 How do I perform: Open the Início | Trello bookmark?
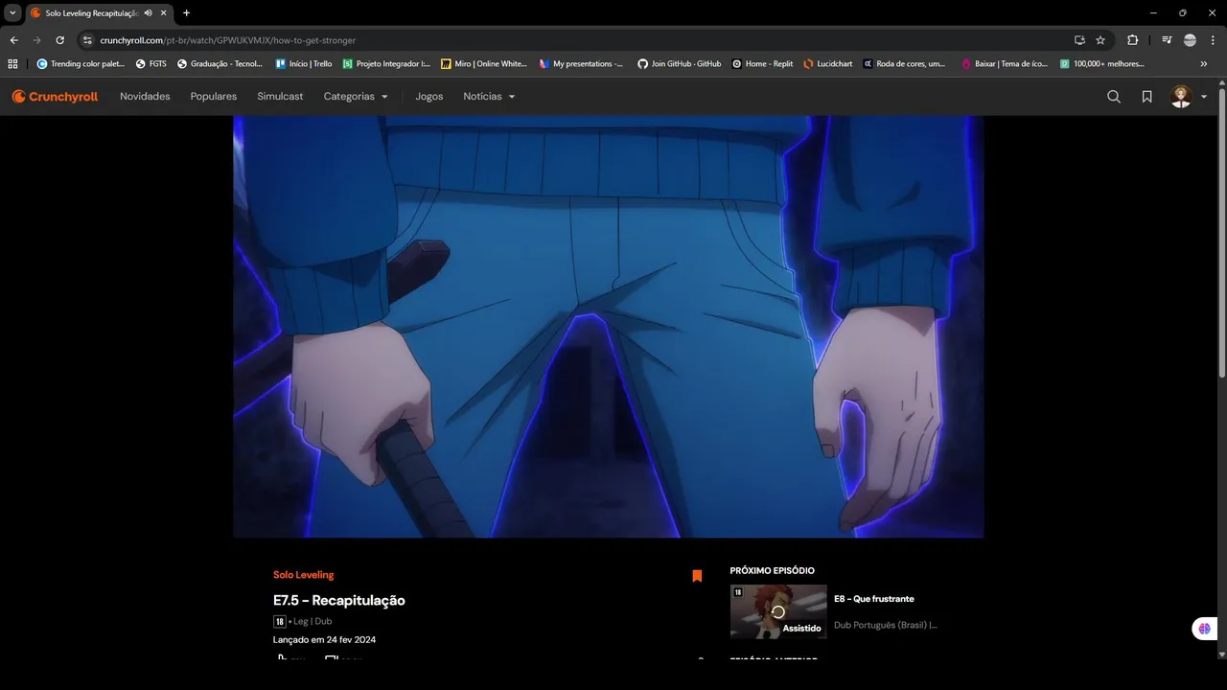pyautogui.click(x=304, y=64)
